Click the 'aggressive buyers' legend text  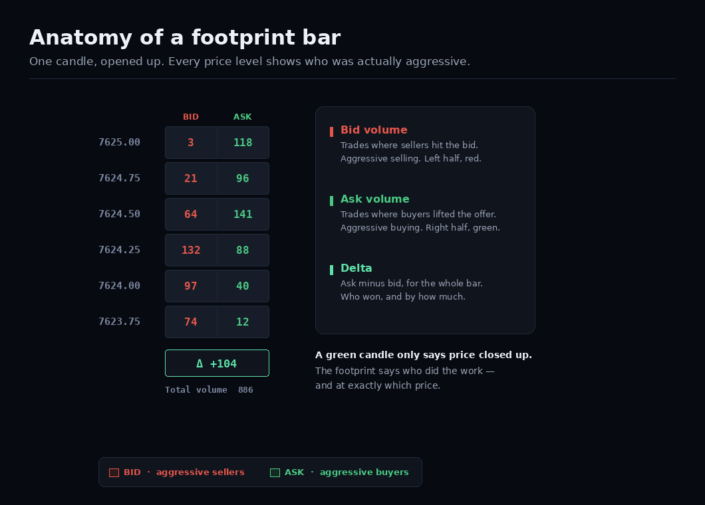pyautogui.click(x=364, y=472)
